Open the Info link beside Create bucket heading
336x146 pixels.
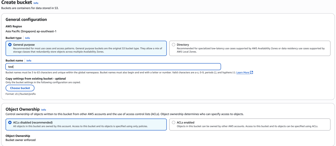pyautogui.click(x=36, y=3)
